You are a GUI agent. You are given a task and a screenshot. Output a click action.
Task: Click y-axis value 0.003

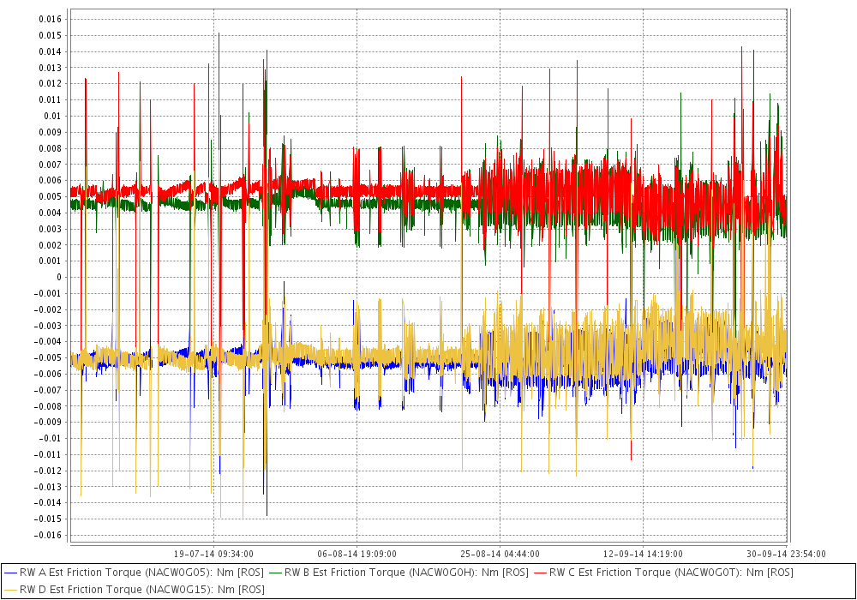click(51, 229)
